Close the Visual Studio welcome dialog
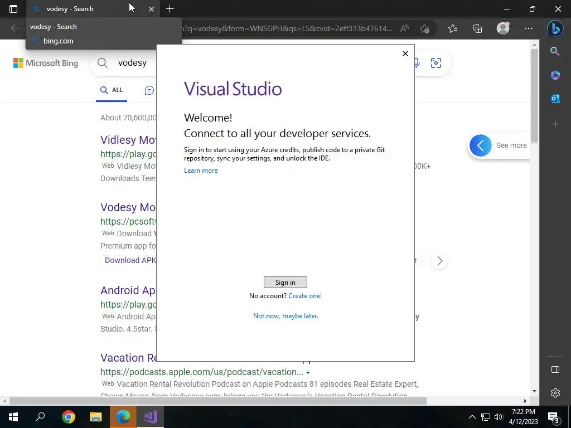This screenshot has width=571, height=428. (x=405, y=53)
